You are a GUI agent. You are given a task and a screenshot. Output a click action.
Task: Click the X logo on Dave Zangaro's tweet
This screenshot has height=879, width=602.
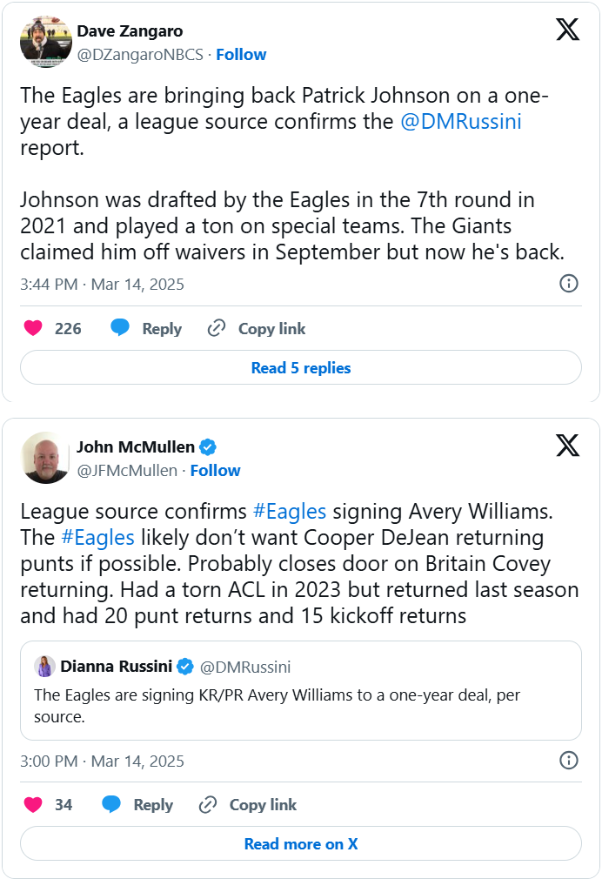[x=567, y=30]
